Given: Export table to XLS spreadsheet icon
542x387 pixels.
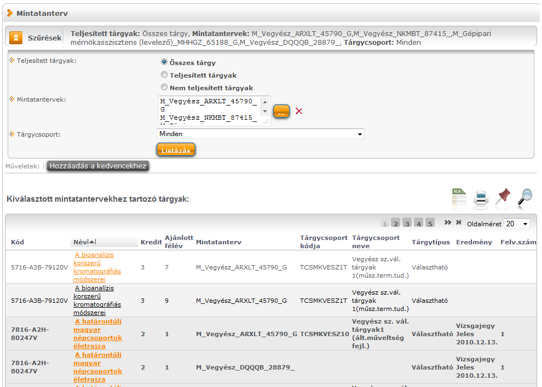Looking at the screenshot, I should 459,198.
